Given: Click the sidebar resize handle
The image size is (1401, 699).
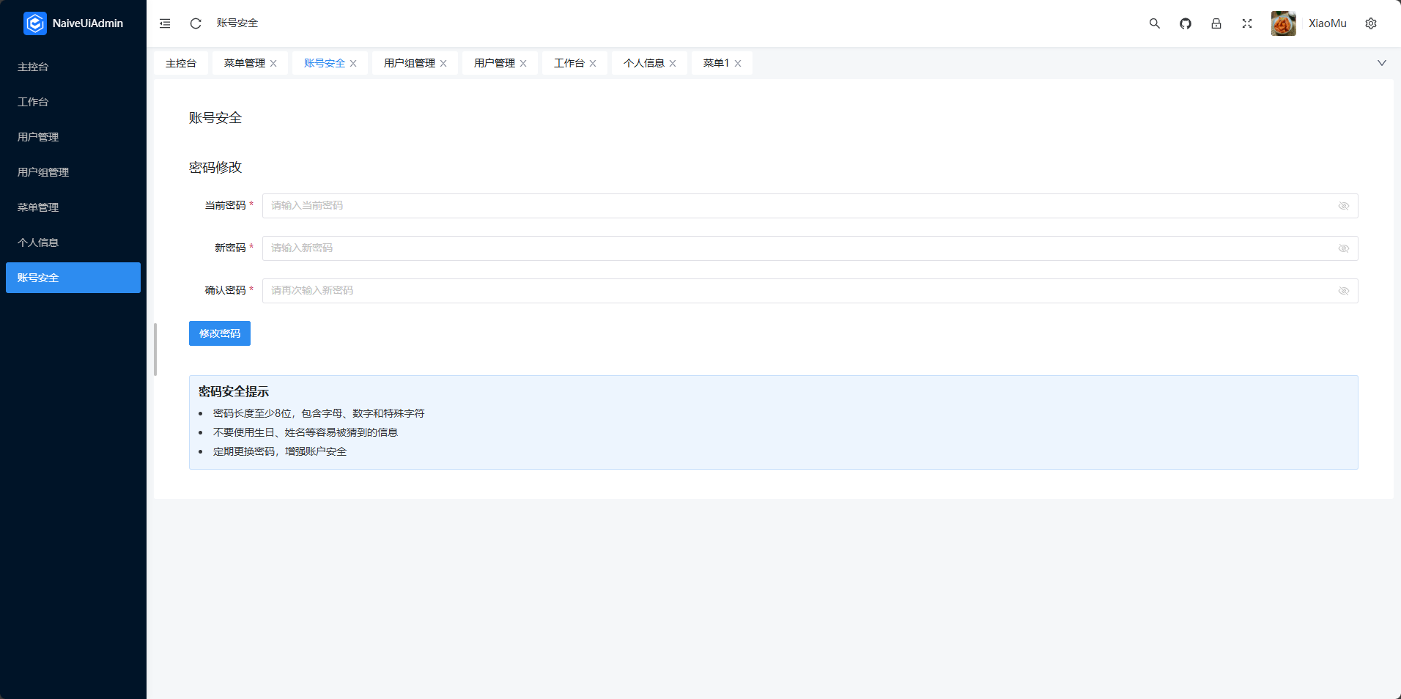Looking at the screenshot, I should click(x=155, y=349).
